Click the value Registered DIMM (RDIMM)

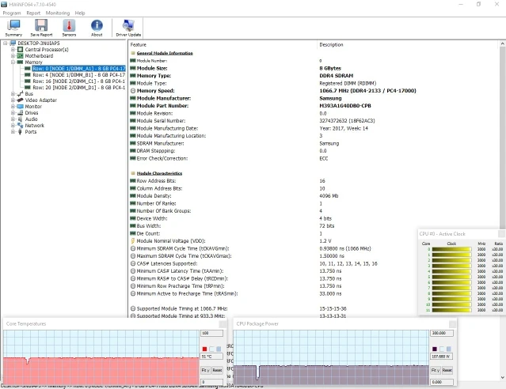[x=348, y=84]
